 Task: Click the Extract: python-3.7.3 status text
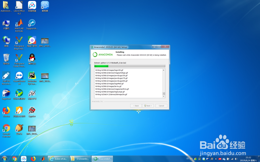(x=110, y=63)
